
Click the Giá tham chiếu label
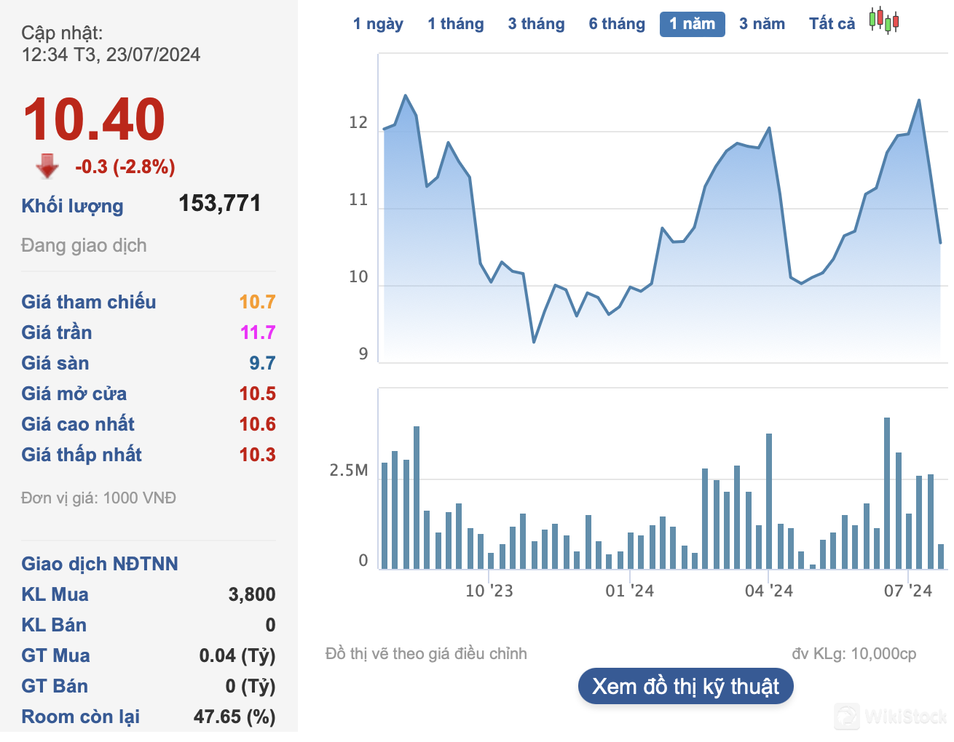pyautogui.click(x=89, y=302)
